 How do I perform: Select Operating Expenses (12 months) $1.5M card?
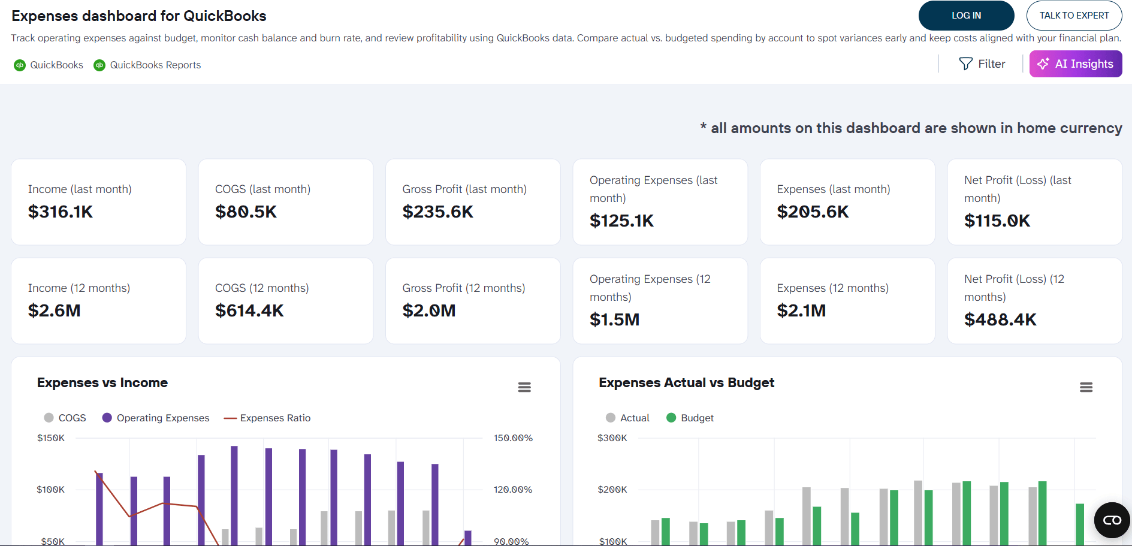point(660,301)
